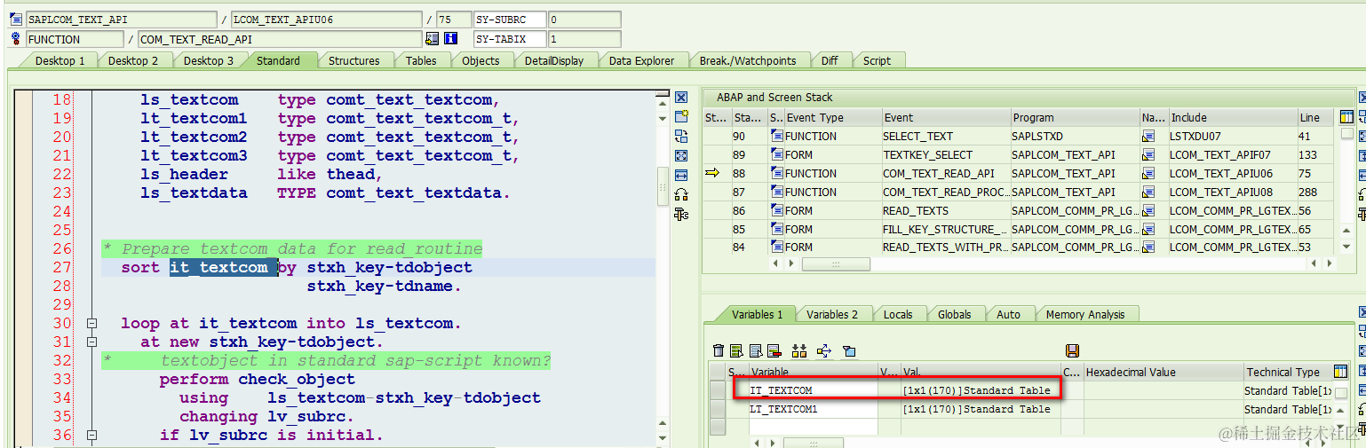Open column layout icon in variables table
The height and width of the screenshot is (448, 1366).
(x=1341, y=372)
